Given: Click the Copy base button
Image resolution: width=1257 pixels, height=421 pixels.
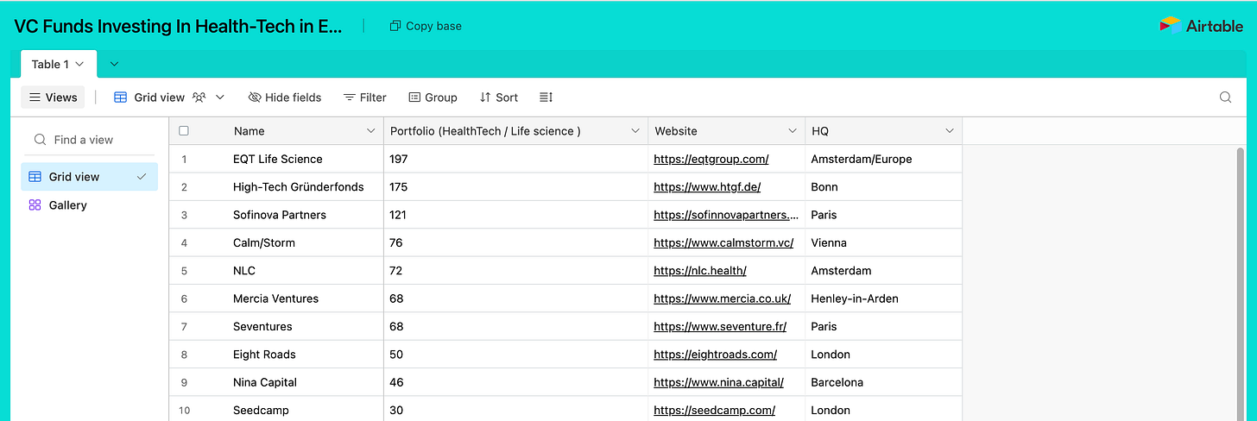Looking at the screenshot, I should pyautogui.click(x=426, y=26).
